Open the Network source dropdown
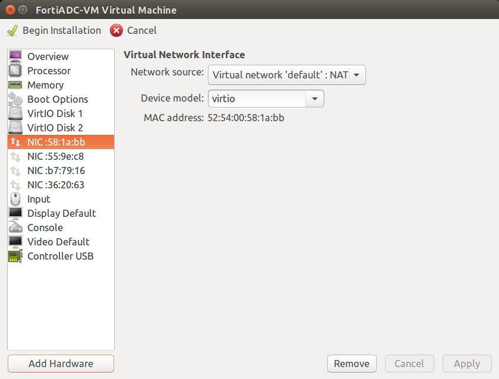The width and height of the screenshot is (499, 379). point(286,75)
